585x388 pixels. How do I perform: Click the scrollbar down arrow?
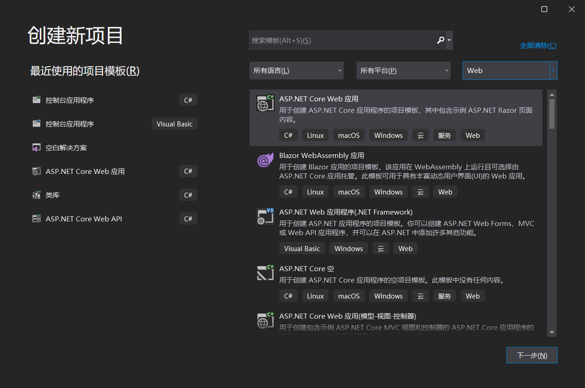pos(552,332)
